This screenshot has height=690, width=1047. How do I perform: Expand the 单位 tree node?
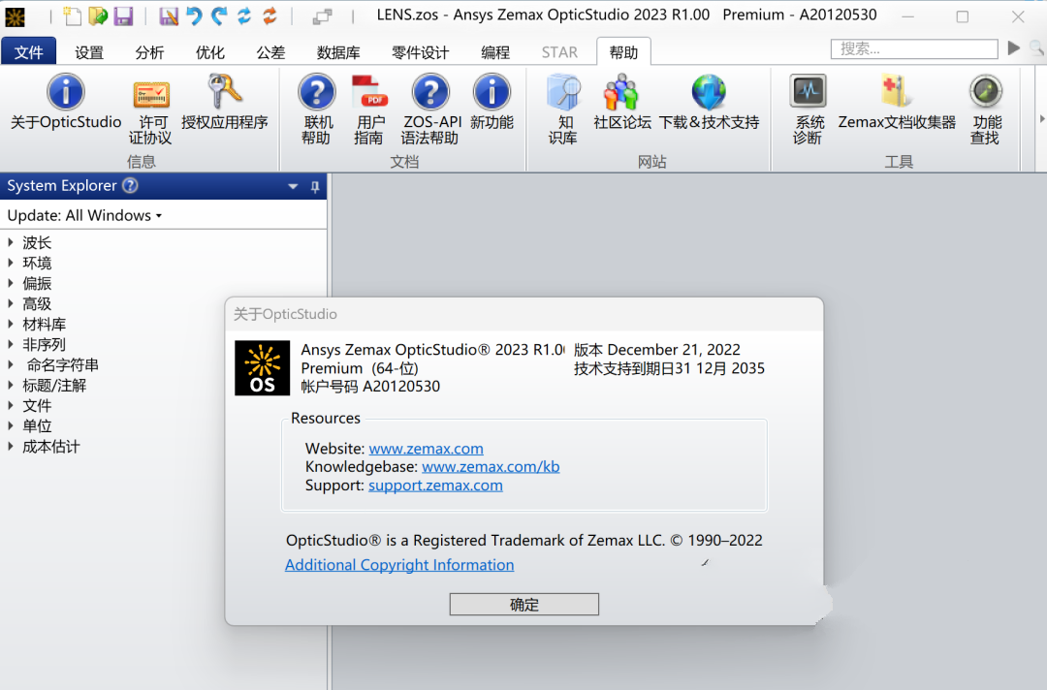[11, 425]
